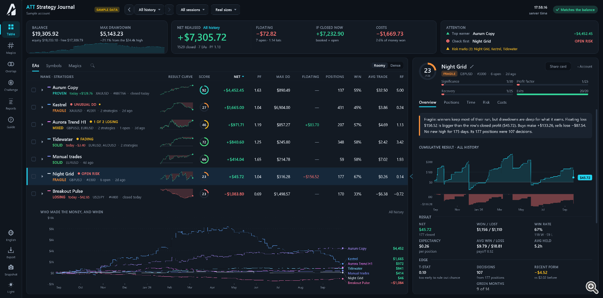
Task: Expand the Tidewater strategy row
Action: pos(42,142)
